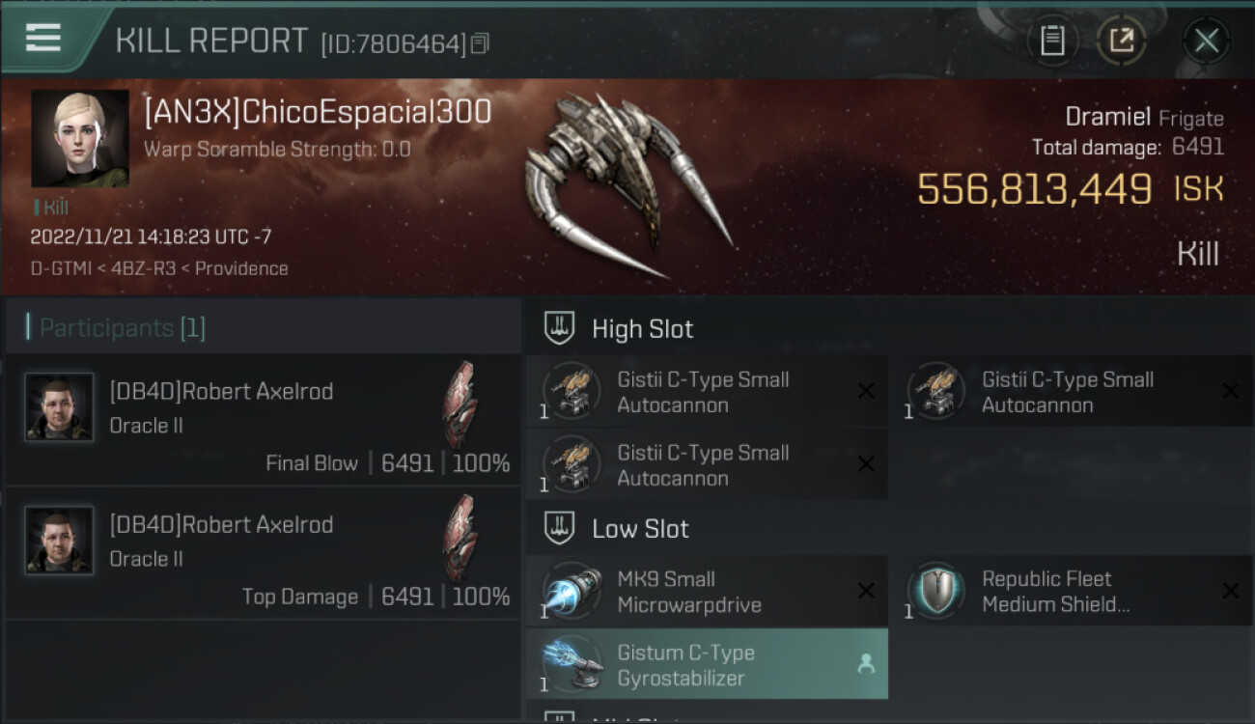1255x724 pixels.
Task: Select Gistum C-Type Gyrostabilizer item
Action: point(707,664)
